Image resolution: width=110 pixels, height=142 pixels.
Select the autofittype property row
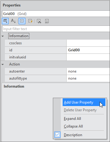(x=57, y=78)
